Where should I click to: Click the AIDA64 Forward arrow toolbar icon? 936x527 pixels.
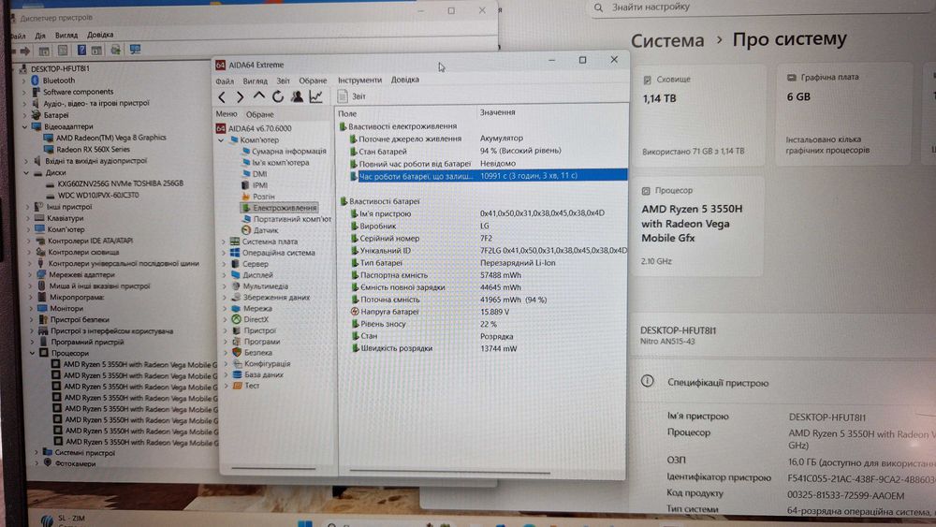(240, 96)
